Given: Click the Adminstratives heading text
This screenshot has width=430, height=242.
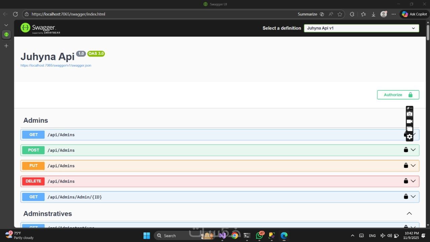Looking at the screenshot, I should tap(48, 214).
